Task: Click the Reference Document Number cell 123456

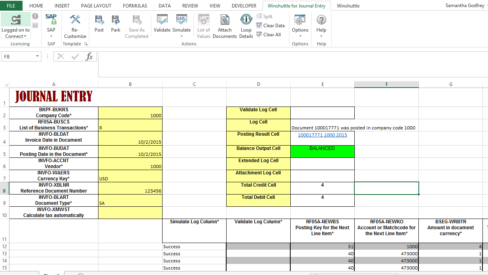Action: (130, 188)
